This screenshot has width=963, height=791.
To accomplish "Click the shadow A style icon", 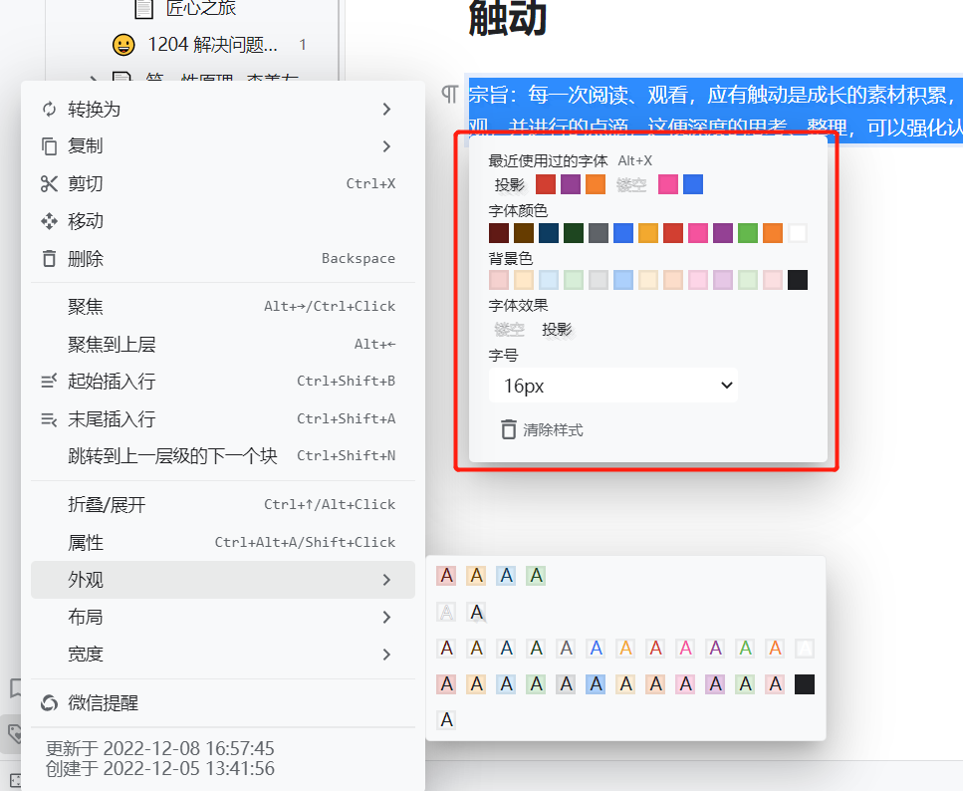I will (477, 612).
